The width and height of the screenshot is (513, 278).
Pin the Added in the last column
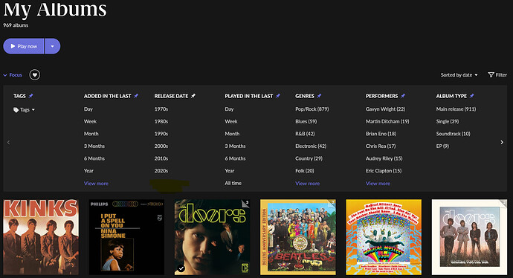point(136,96)
